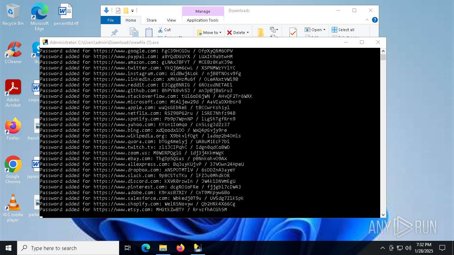Click the www.github.com password line
Screen dimensions: 454x255
point(136,91)
